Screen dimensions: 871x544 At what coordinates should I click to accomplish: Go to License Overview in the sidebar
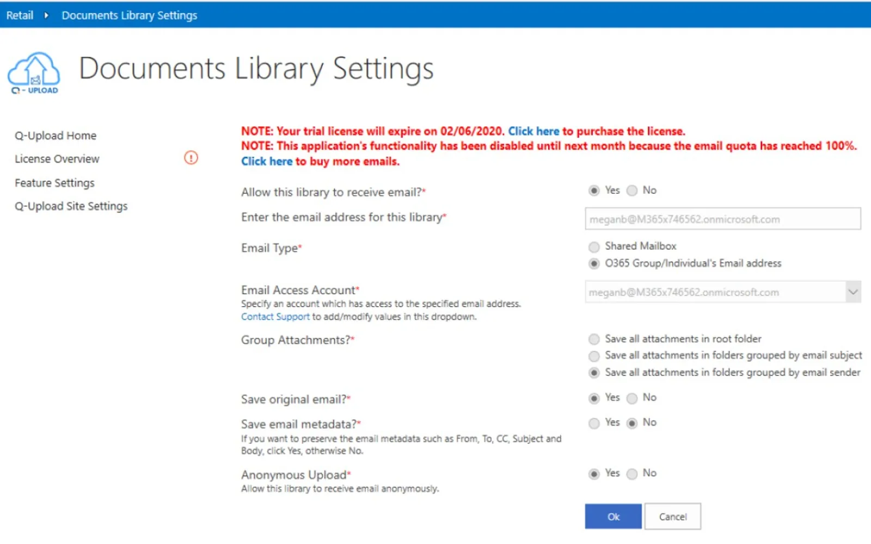57,159
